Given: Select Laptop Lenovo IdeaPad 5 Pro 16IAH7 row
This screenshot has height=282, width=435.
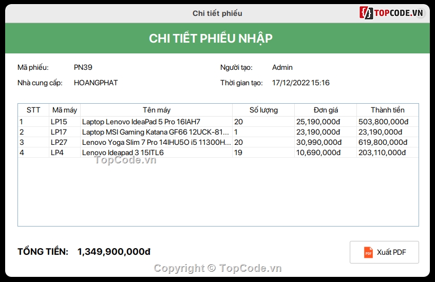Looking at the screenshot, I should pos(218,122).
